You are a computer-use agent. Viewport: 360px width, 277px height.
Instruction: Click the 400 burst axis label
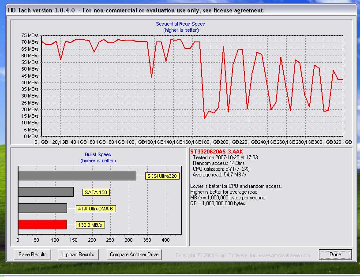[165, 240]
